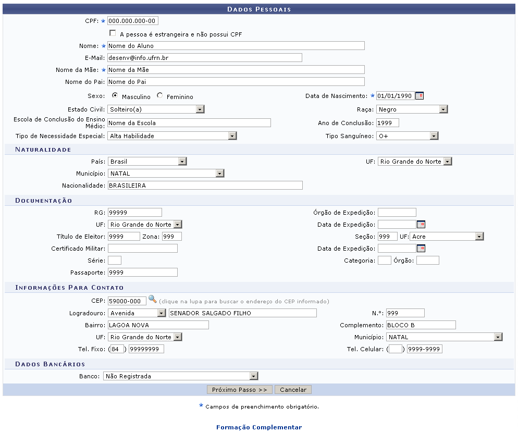Open Tipo de Necessidade Especial dropdown
Screen dimensions: 518x433
[x=232, y=136]
